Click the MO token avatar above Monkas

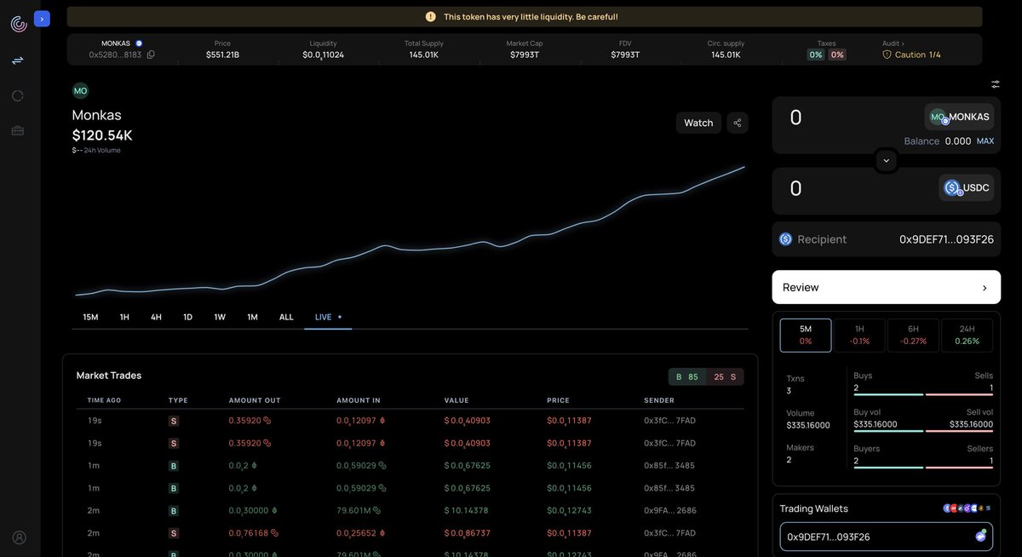click(x=80, y=90)
